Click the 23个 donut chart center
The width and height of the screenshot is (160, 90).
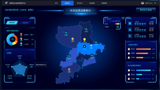pos(13,39)
